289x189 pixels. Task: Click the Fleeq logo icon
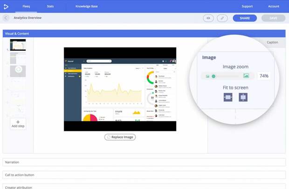pos(6,7)
